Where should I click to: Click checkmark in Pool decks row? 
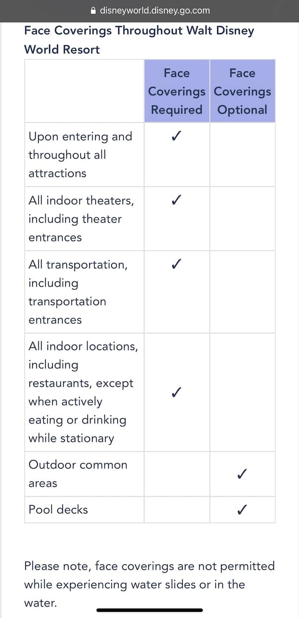click(242, 509)
